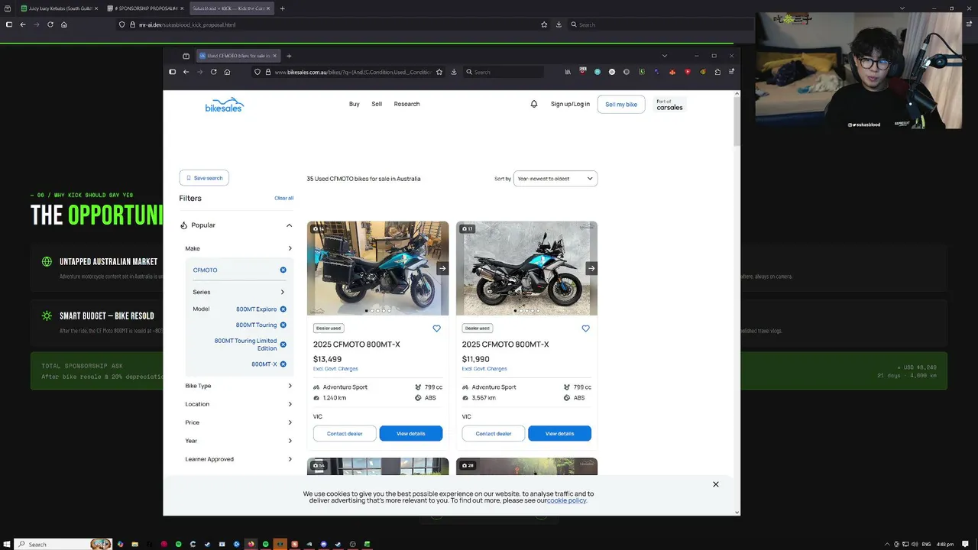Open Excl. Govt. Charges link under $13,499
Screen dimensions: 978x550
pyautogui.click(x=335, y=369)
